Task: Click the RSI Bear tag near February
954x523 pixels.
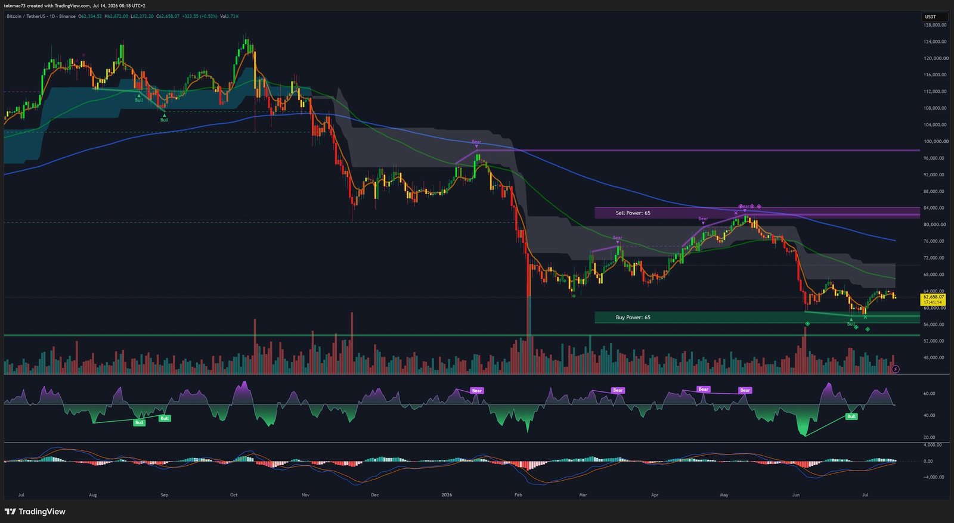Action: tap(477, 391)
